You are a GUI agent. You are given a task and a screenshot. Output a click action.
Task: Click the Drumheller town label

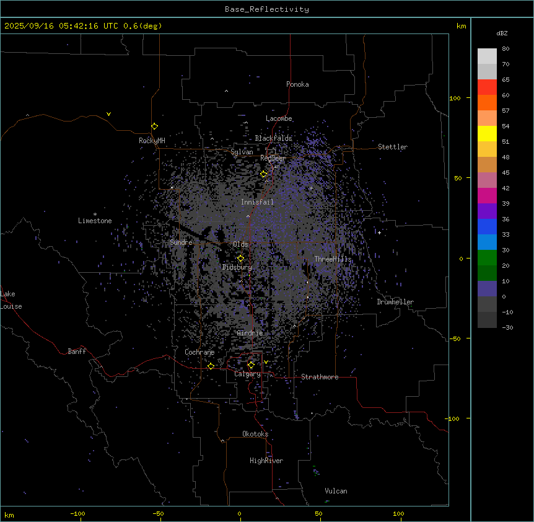tap(395, 302)
